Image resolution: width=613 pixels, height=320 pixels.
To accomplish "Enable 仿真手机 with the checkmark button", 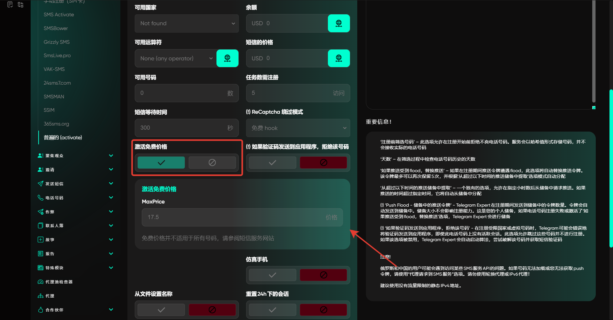I will tap(272, 275).
